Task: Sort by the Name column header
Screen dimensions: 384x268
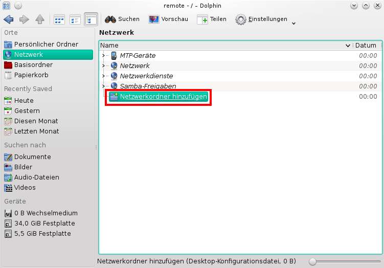Action: click(109, 46)
